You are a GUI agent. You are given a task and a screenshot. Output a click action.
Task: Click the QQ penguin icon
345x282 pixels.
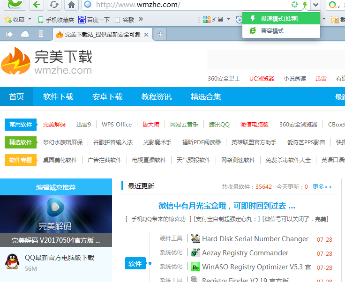pos(12,261)
